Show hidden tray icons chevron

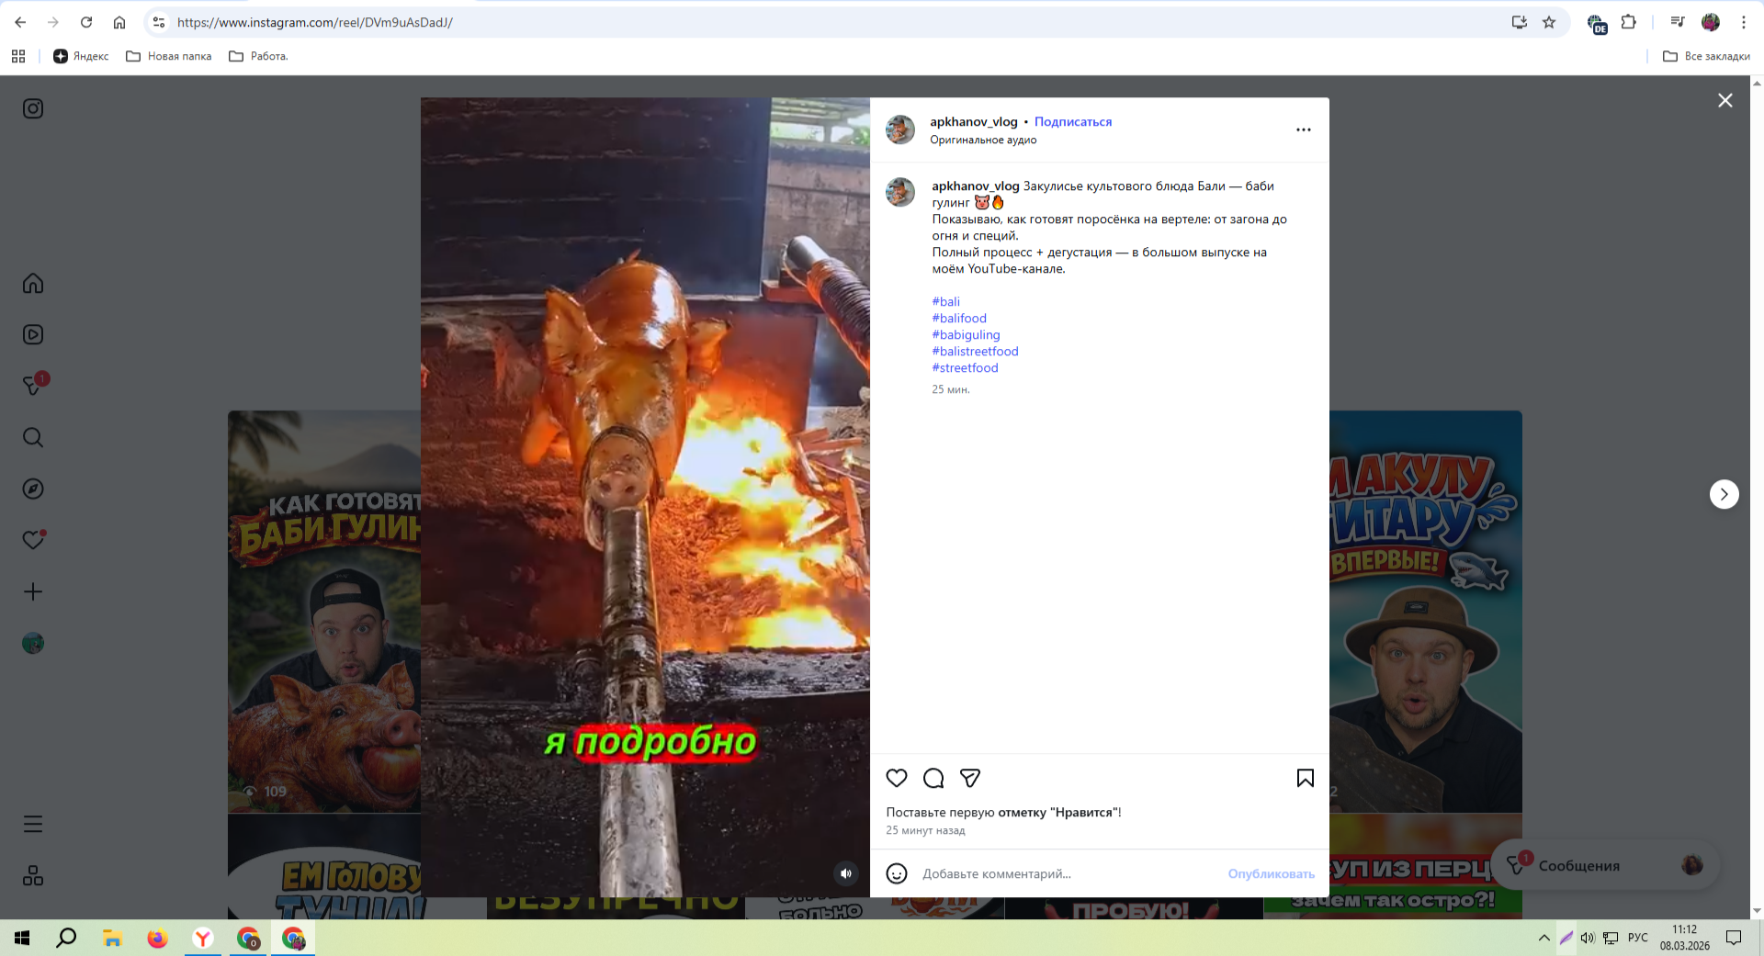(x=1543, y=938)
